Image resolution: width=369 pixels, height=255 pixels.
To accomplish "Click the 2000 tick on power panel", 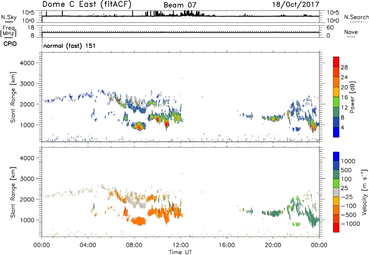I will 27,104.
